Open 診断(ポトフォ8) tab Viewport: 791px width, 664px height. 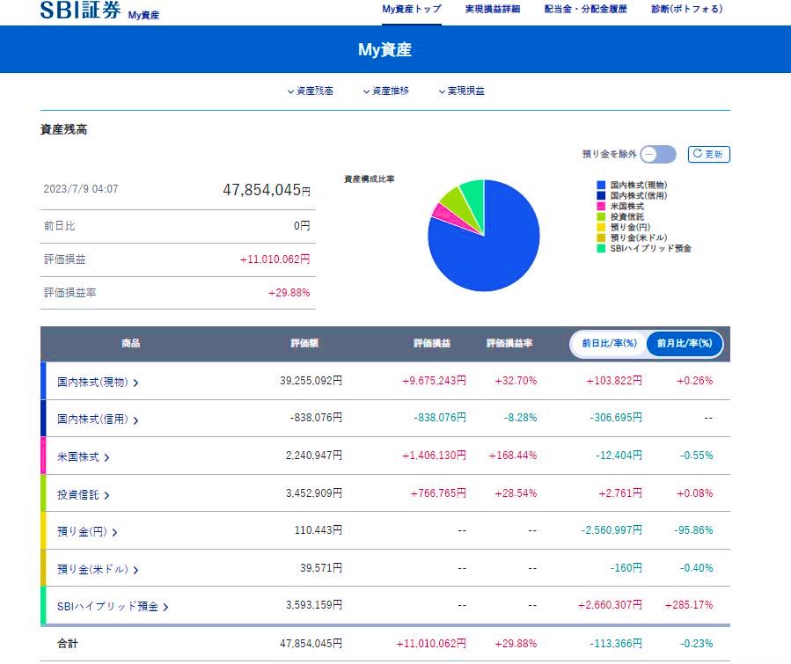click(687, 10)
